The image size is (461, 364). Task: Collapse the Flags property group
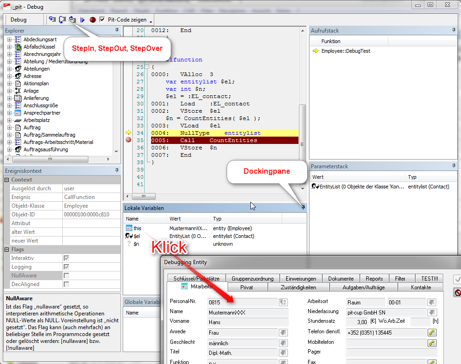[x=7, y=249]
